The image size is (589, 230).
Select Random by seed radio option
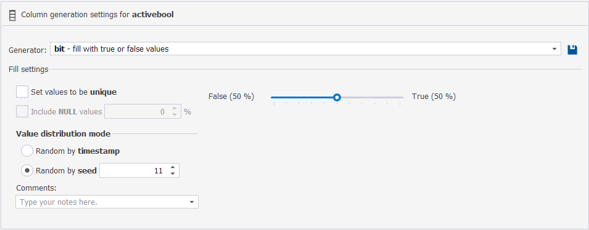point(27,170)
